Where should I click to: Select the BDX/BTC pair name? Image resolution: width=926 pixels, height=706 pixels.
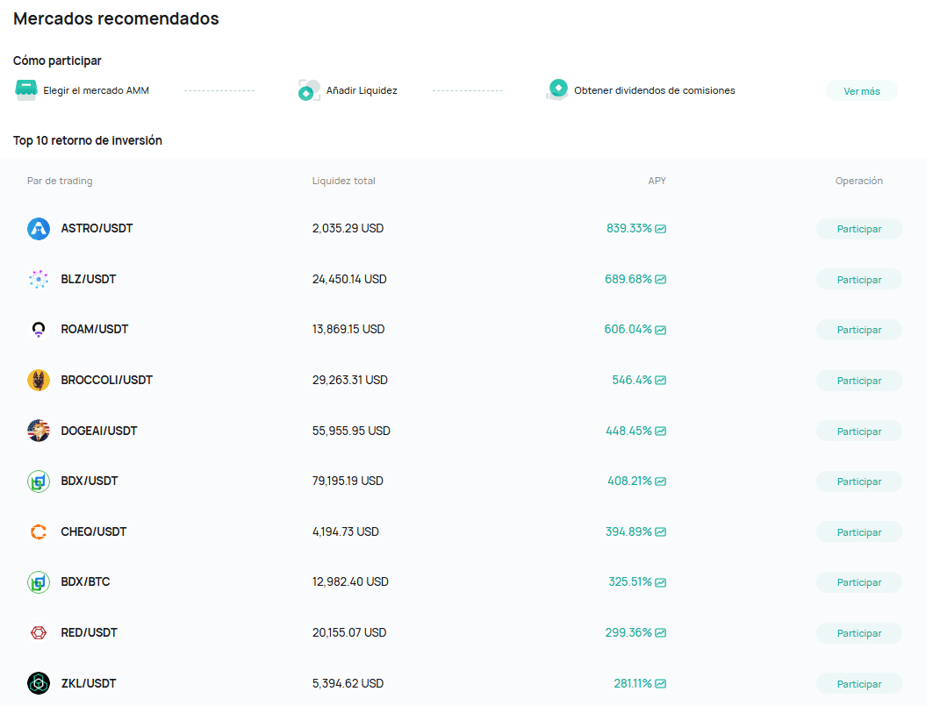(x=86, y=582)
